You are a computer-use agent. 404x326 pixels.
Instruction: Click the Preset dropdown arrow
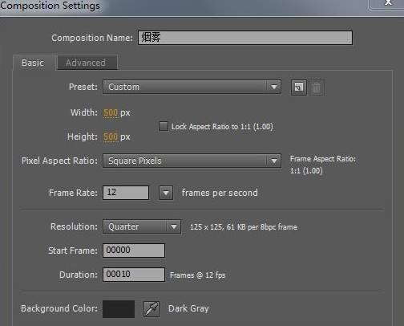[274, 87]
